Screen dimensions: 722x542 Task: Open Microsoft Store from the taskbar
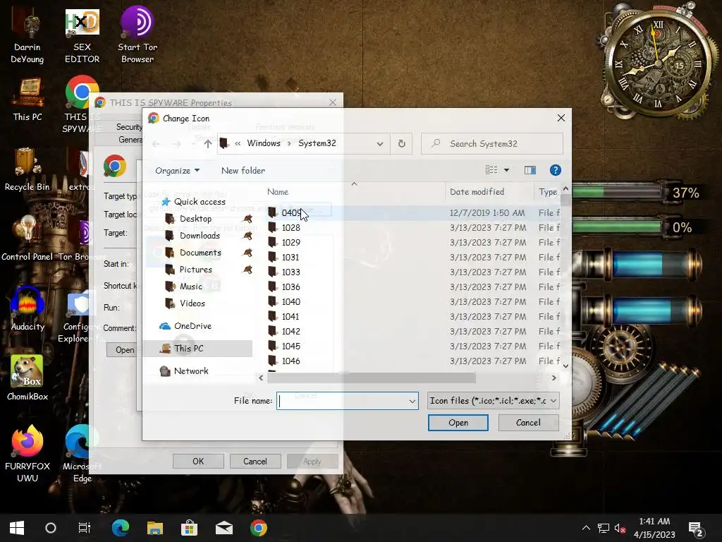point(189,528)
